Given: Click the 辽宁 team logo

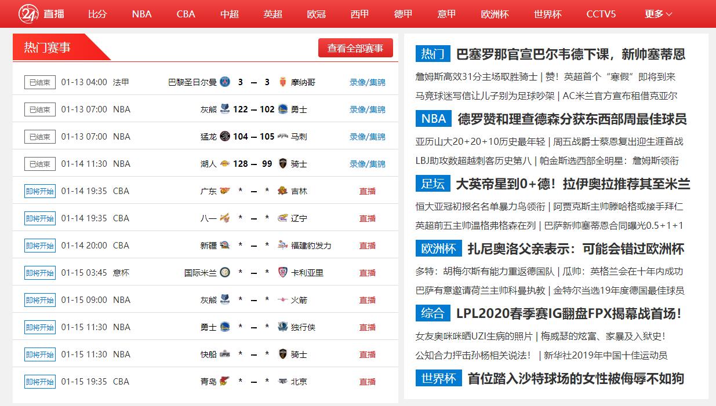Looking at the screenshot, I should point(283,218).
